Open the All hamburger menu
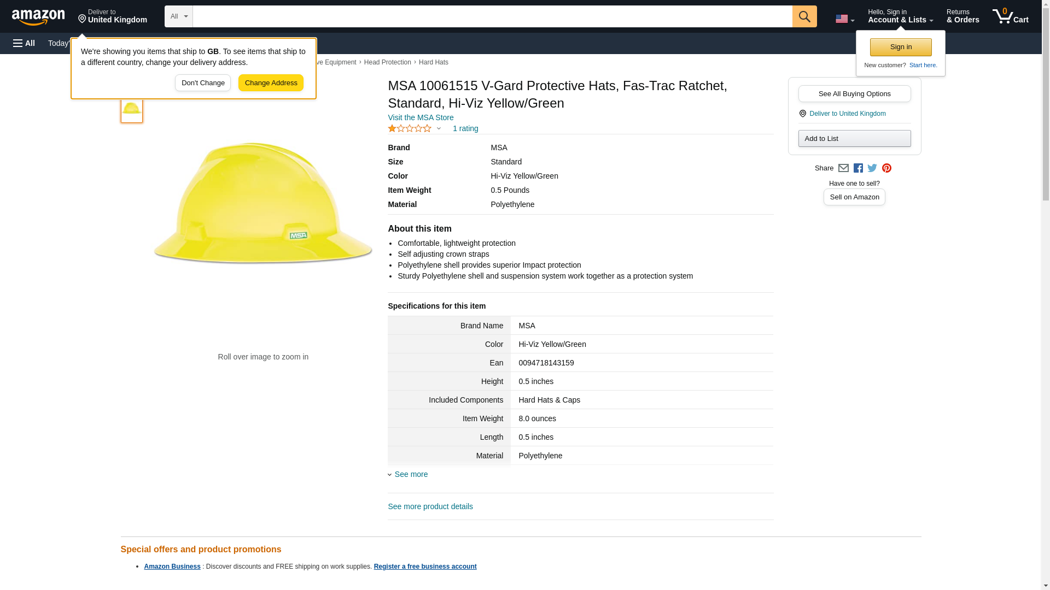1050x590 pixels. pos(24,43)
